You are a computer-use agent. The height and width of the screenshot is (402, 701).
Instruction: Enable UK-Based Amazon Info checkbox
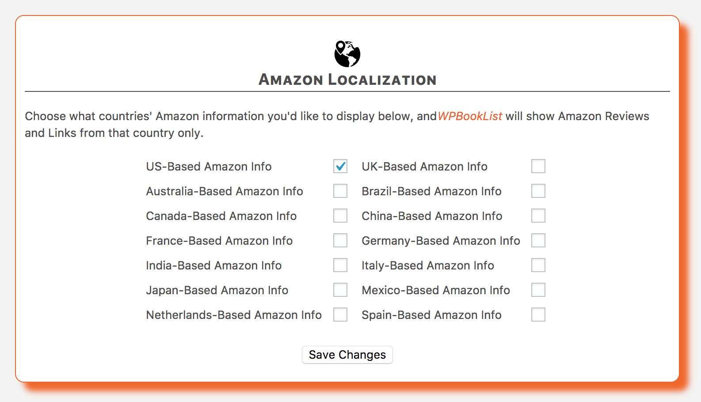pos(538,167)
